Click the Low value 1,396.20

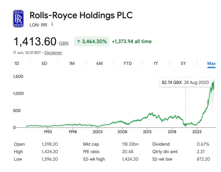50,159
